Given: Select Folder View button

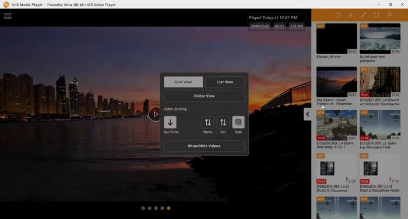Looking at the screenshot, I should tap(204, 96).
